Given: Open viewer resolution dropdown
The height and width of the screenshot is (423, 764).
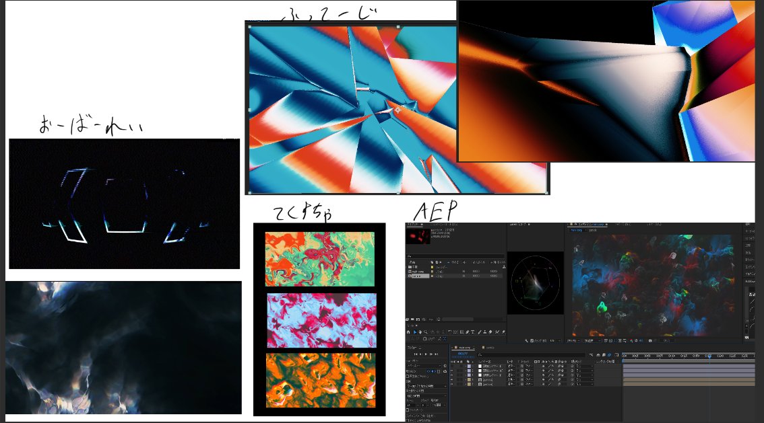Looking at the screenshot, I should [x=592, y=341].
